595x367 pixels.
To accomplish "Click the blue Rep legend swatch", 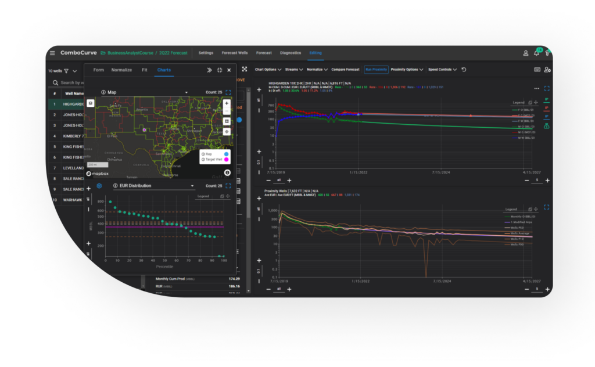I will tap(226, 154).
